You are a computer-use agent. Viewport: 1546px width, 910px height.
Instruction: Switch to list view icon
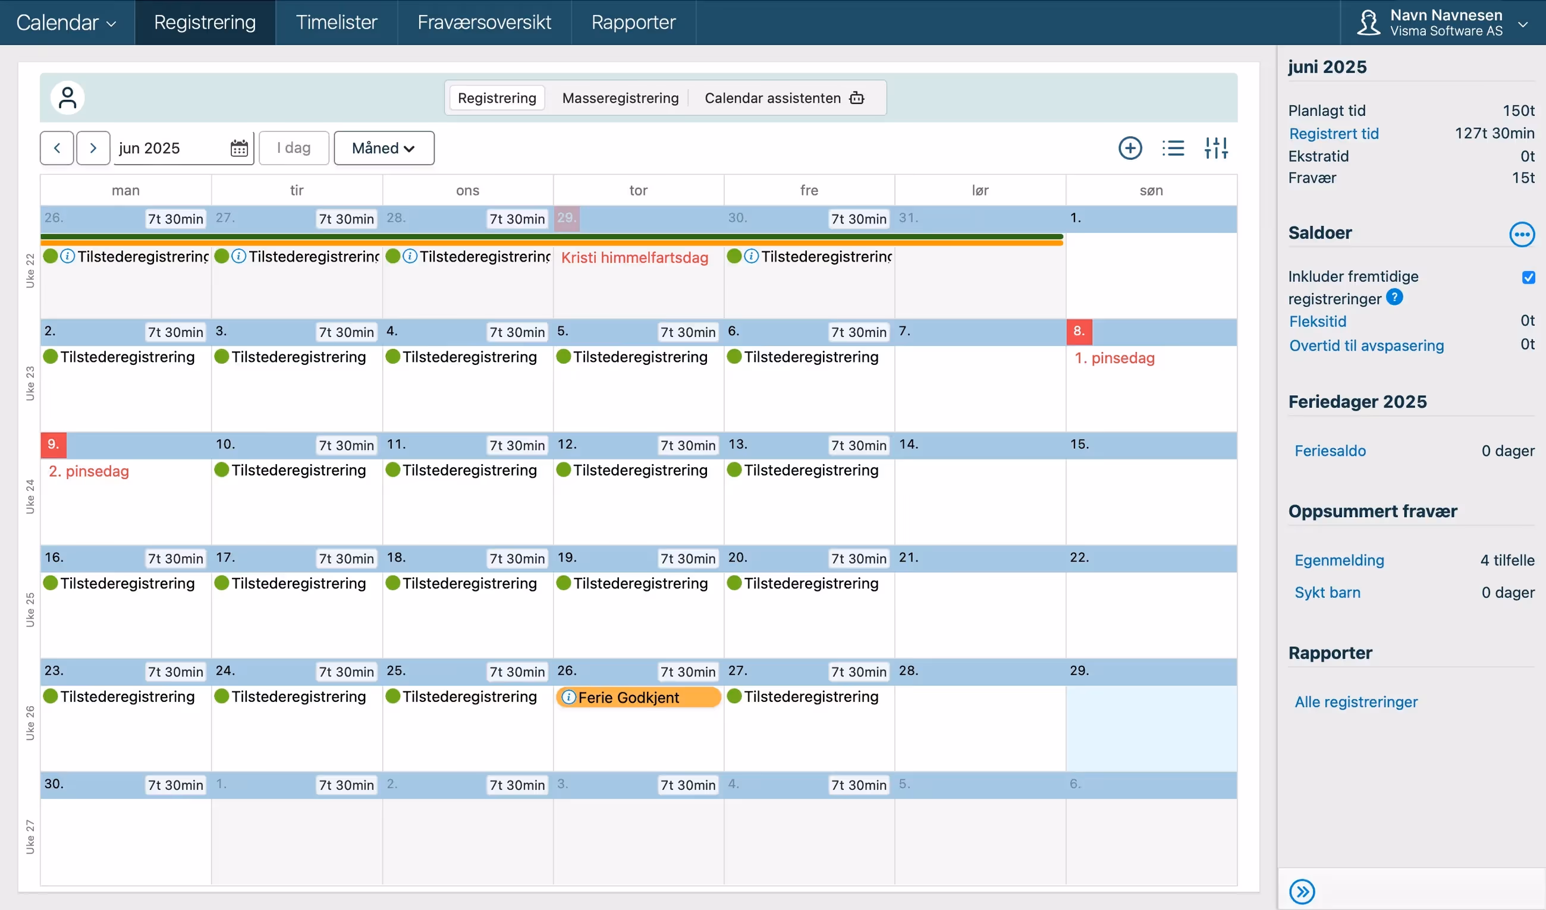[x=1173, y=148]
